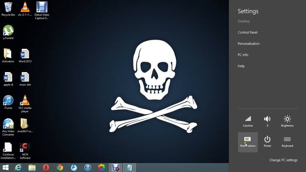Open Personalization from Settings charm
The image size is (306, 172).
point(249,43)
